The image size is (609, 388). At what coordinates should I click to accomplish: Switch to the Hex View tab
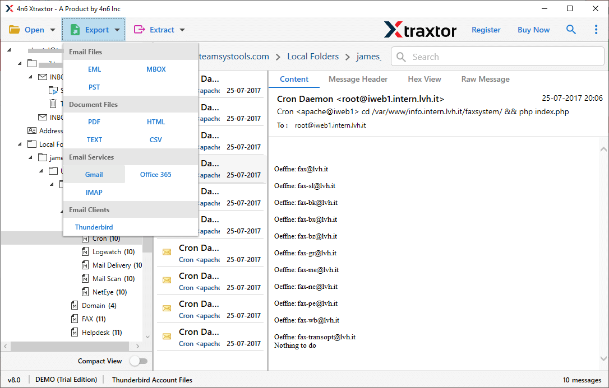click(425, 79)
